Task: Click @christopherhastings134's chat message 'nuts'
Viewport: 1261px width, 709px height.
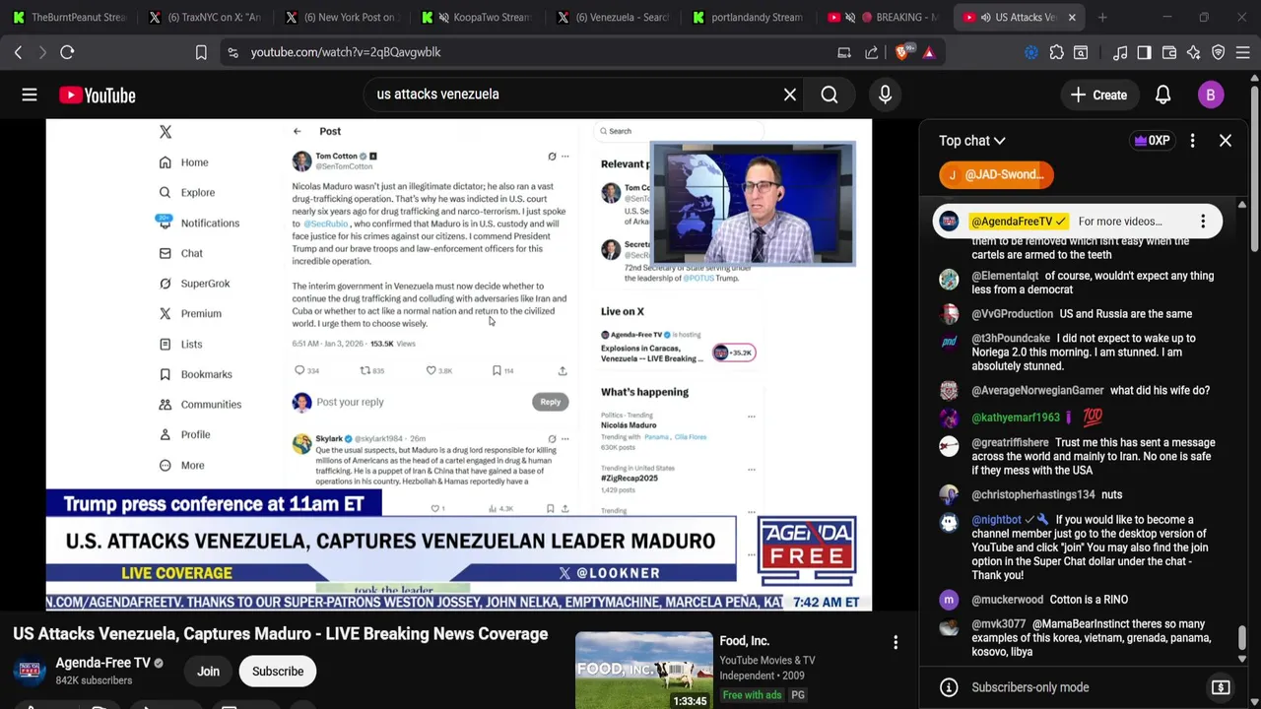Action: click(x=1110, y=494)
